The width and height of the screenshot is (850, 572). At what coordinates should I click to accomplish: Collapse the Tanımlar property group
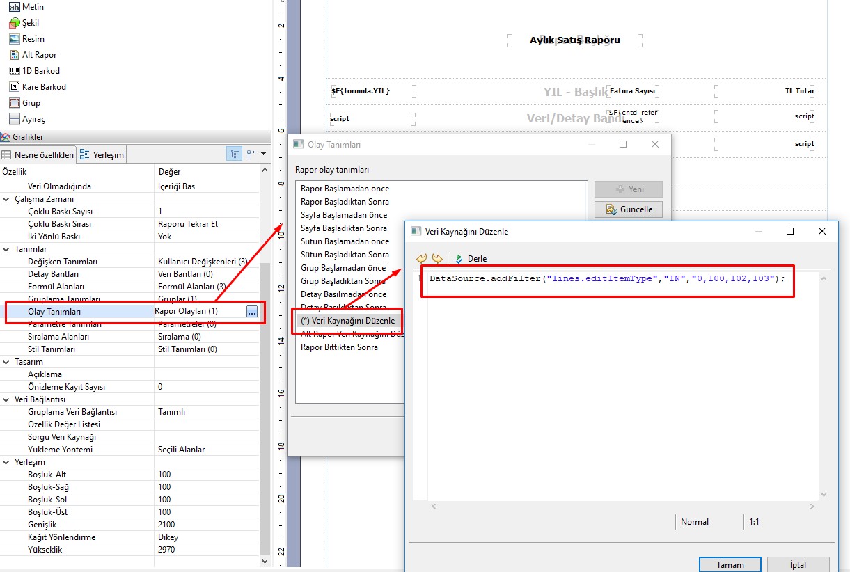pos(7,249)
